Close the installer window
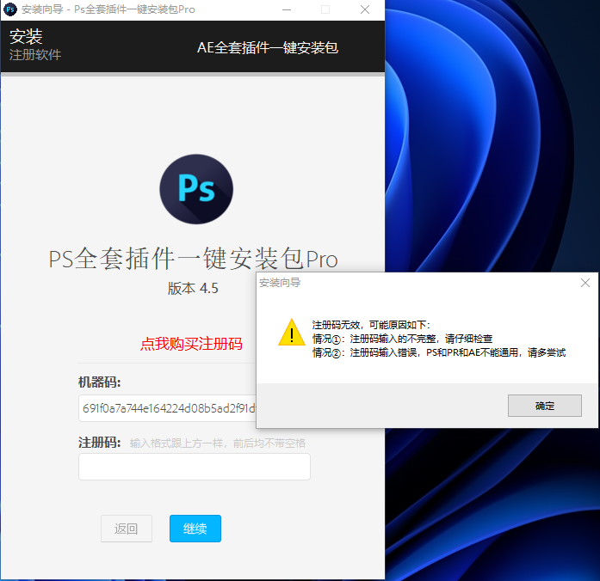Image resolution: width=600 pixels, height=581 pixels. click(365, 9)
